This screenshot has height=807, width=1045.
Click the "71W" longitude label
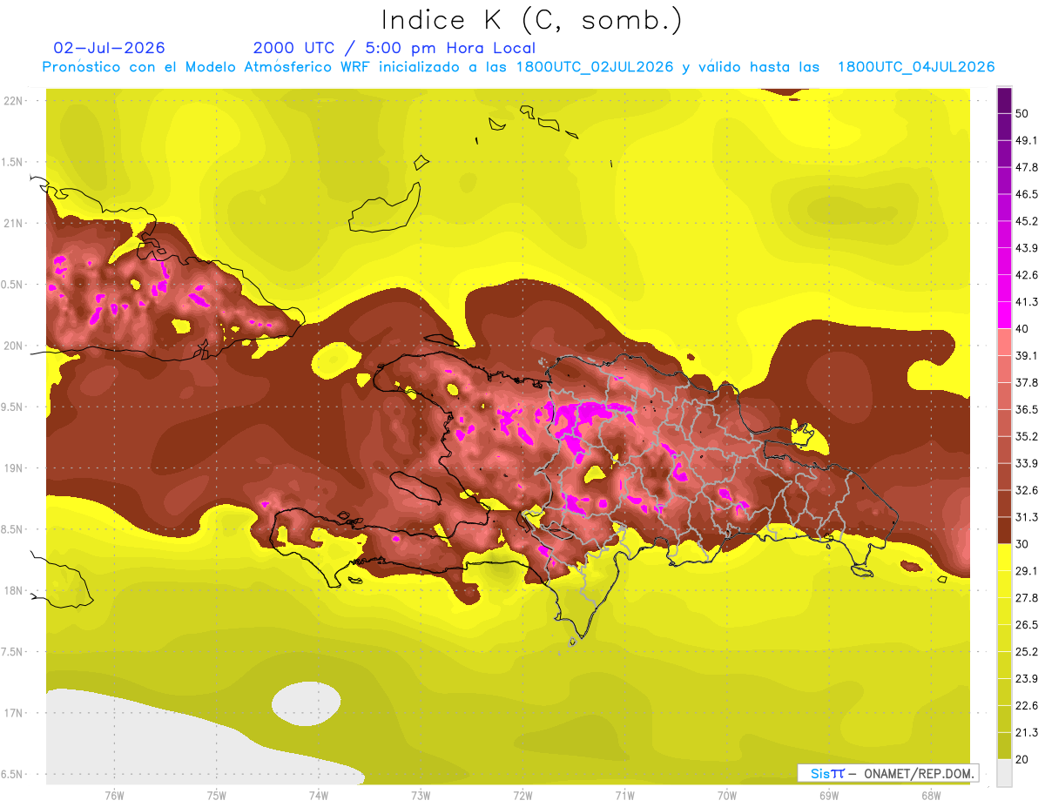click(x=624, y=796)
